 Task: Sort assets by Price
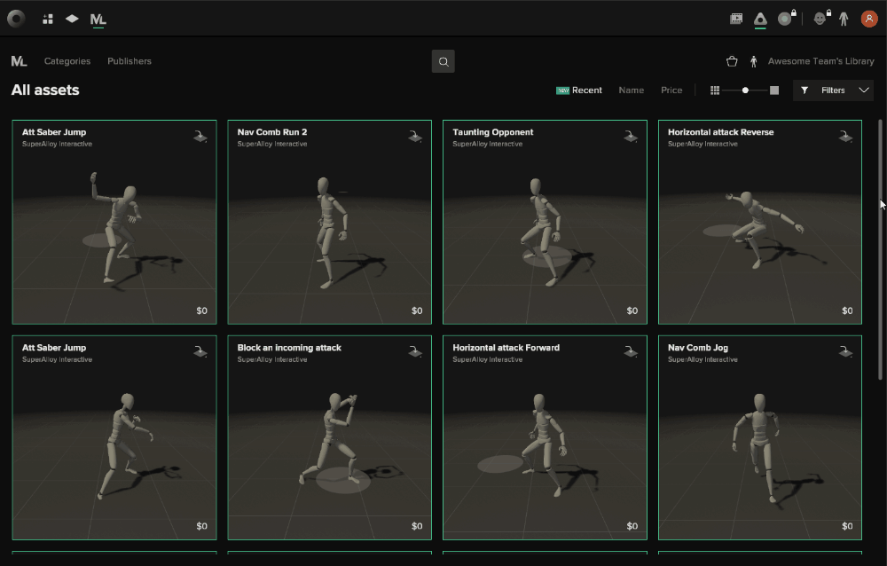coord(671,90)
